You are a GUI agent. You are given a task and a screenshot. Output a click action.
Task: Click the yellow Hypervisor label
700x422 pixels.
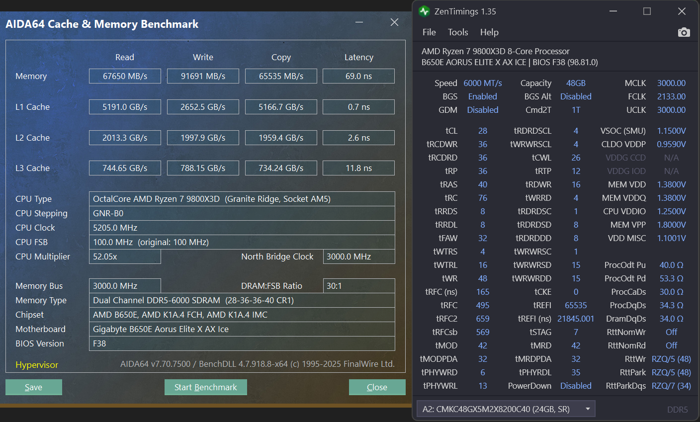37,365
